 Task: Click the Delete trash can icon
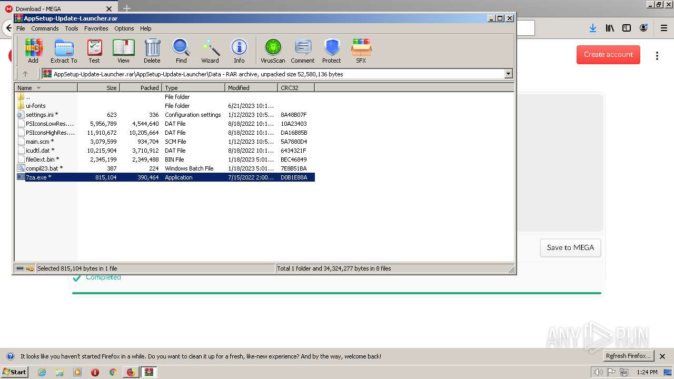point(152,51)
